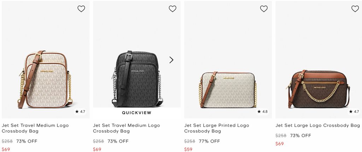
Task: Toggle wishlist heart on black Travel Medium bag
Action: click(173, 9)
